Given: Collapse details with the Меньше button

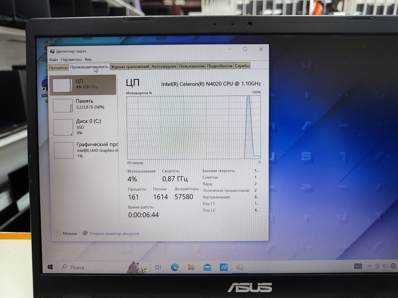Looking at the screenshot, I should pyautogui.click(x=66, y=233).
